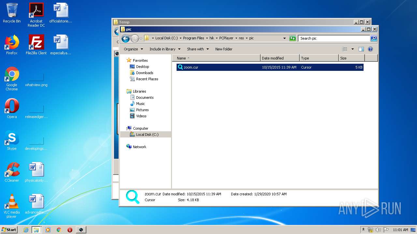The width and height of the screenshot is (417, 234).
Task: Sort by the Type column header
Action: [319, 58]
